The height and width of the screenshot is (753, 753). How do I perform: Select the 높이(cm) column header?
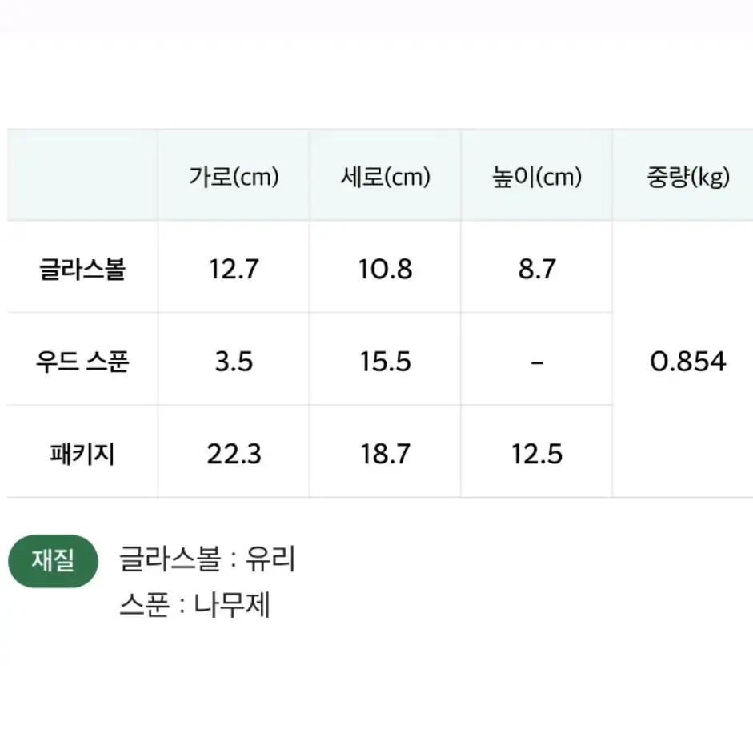click(537, 176)
